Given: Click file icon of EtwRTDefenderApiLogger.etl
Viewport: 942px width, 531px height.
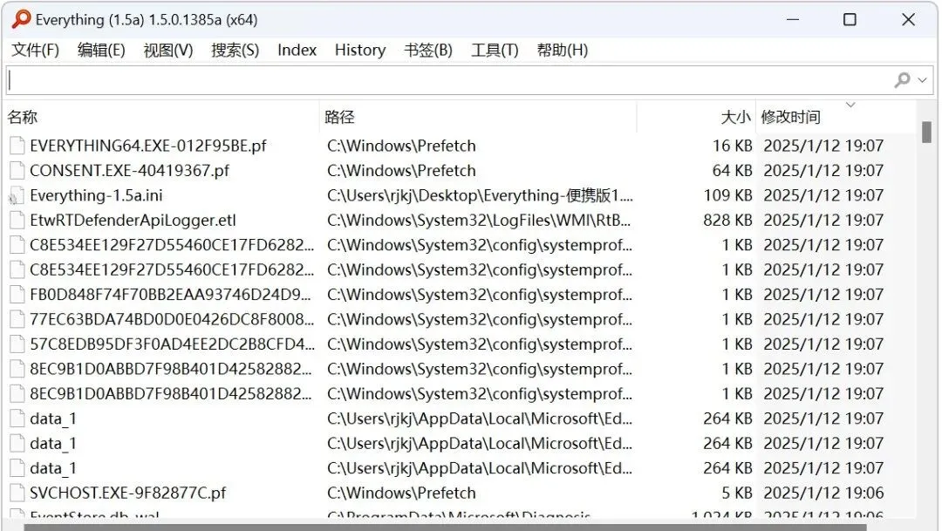Looking at the screenshot, I should (17, 221).
